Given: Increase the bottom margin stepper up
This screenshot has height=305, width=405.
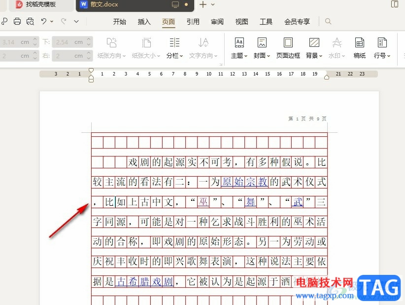Looking at the screenshot, I should pyautogui.click(x=89, y=39).
